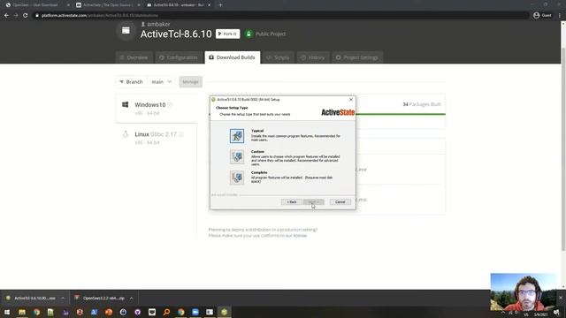Click the Manage branches button
566x318 pixels.
190,82
